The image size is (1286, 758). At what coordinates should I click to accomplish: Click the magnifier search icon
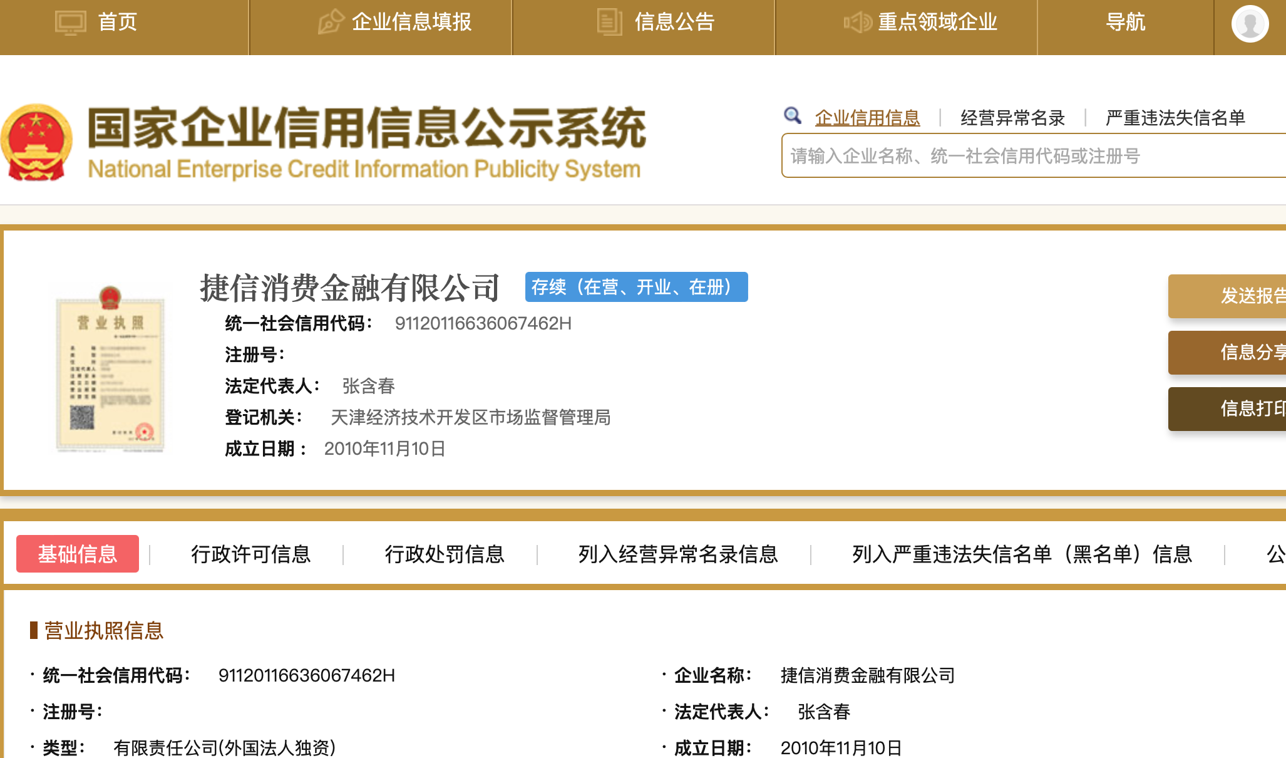pyautogui.click(x=793, y=116)
